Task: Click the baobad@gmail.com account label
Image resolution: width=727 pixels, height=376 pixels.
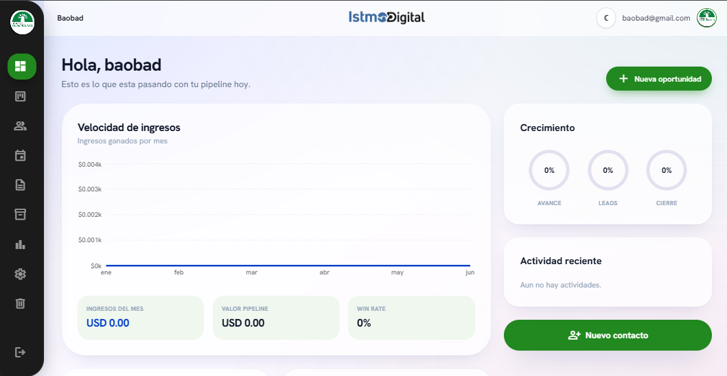Action: click(x=656, y=18)
